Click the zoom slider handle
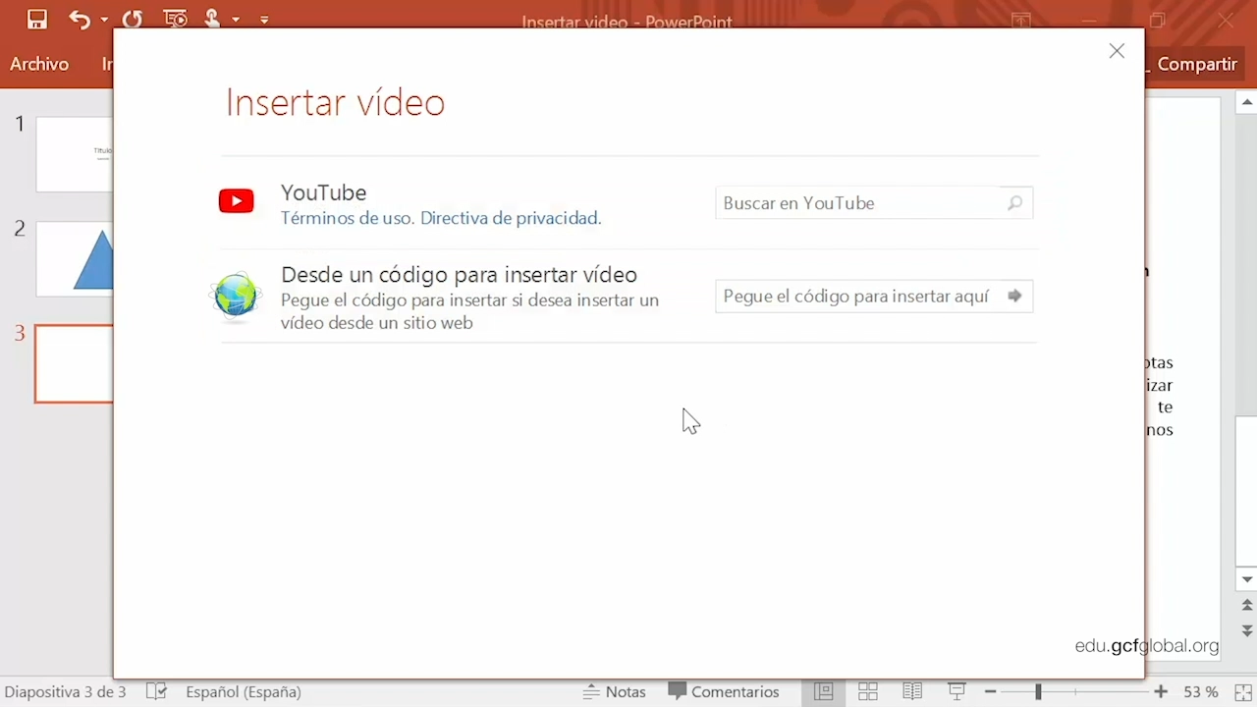 [1038, 692]
